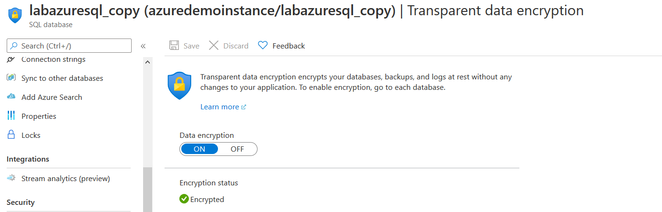Image resolution: width=662 pixels, height=212 pixels.
Task: Click the Properties bars icon
Action: (11, 116)
